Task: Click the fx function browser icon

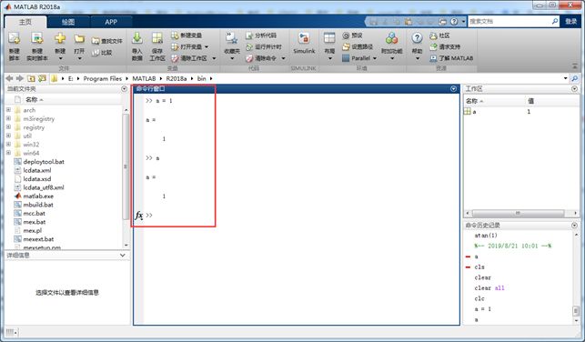Action: (x=139, y=216)
